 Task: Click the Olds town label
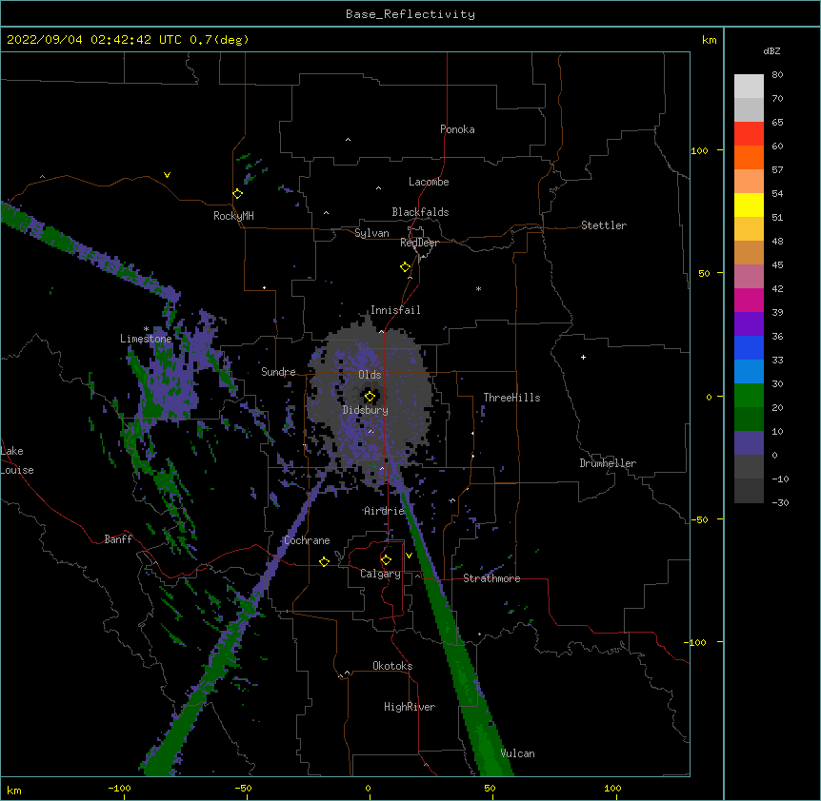click(370, 375)
